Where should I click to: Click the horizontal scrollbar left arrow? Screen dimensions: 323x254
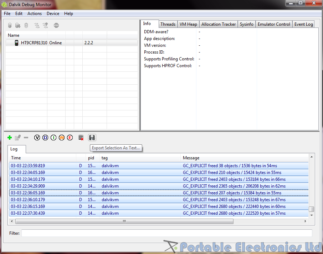click(x=12, y=221)
